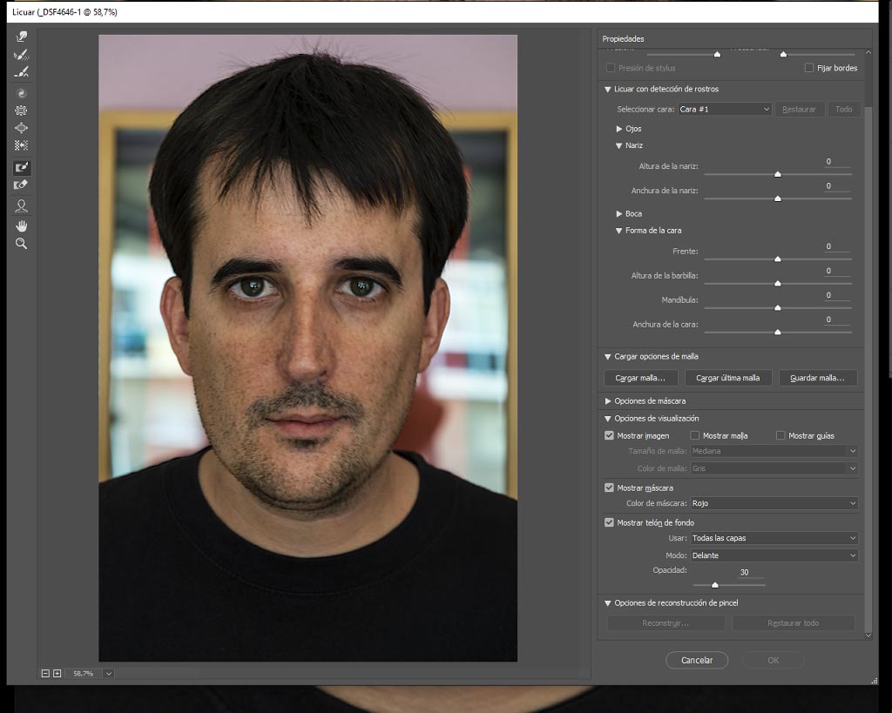This screenshot has width=892, height=713.
Task: Click the Reconstruir button
Action: pos(665,623)
